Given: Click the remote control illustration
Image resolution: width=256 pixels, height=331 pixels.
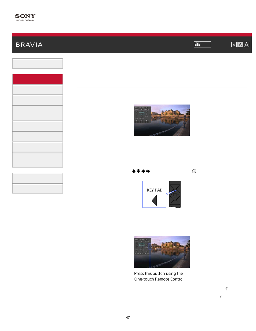Looking at the screenshot, I should coord(175,194).
